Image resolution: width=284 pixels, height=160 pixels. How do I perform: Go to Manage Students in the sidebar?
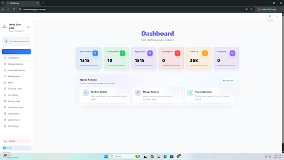(16, 64)
